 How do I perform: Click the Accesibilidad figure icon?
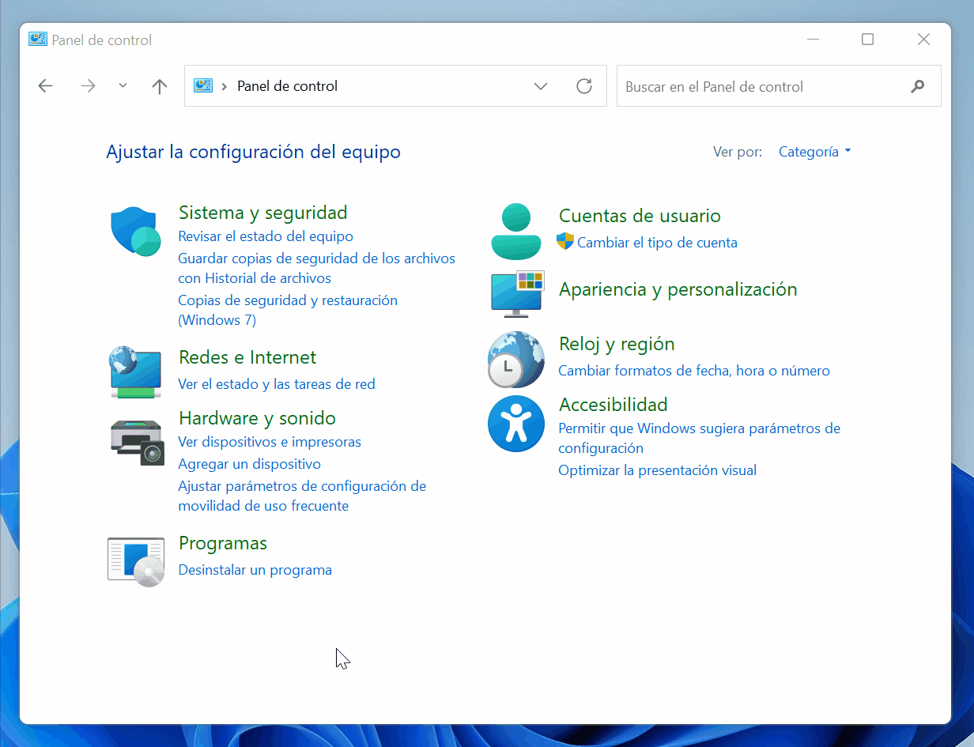coord(516,424)
